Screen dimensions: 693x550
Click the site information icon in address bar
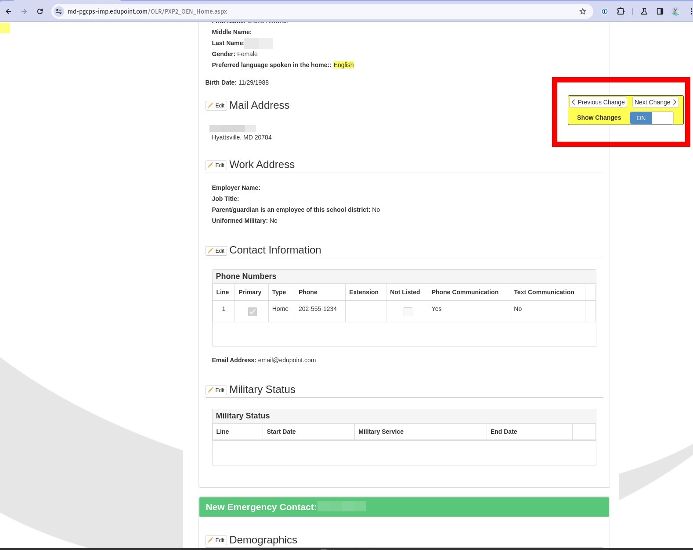coord(59,11)
